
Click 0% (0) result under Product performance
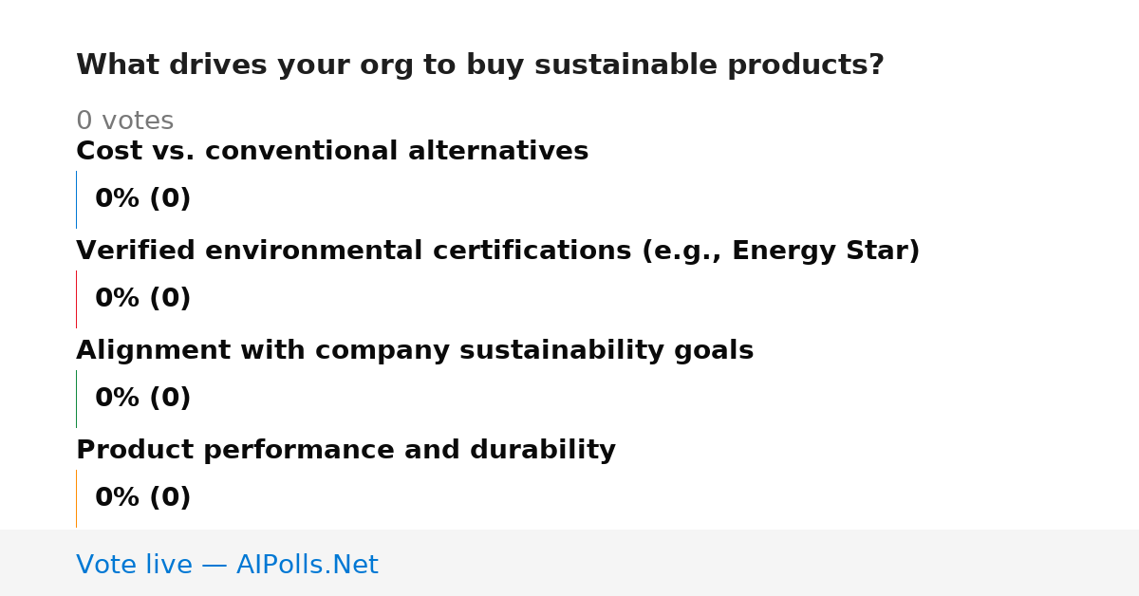143,498
